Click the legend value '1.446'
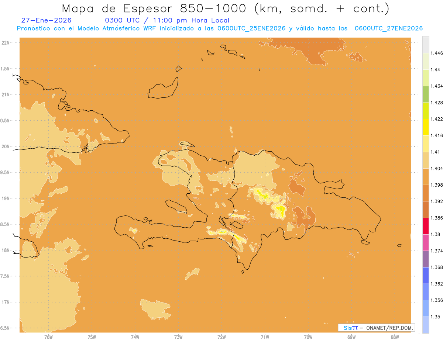The width and height of the screenshot is (443, 342). pos(437,53)
